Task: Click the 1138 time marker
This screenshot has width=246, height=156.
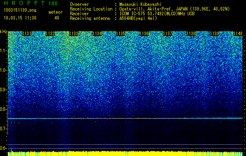Action: coord(191,34)
